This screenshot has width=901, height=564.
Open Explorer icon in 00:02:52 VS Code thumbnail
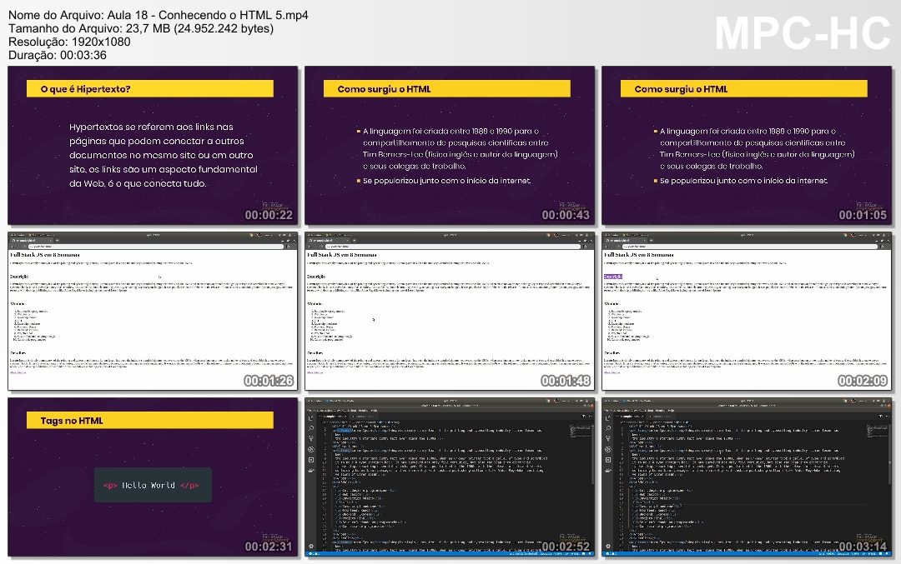(x=311, y=417)
